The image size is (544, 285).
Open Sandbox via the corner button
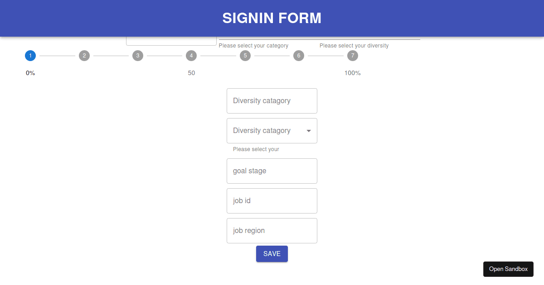coord(508,269)
